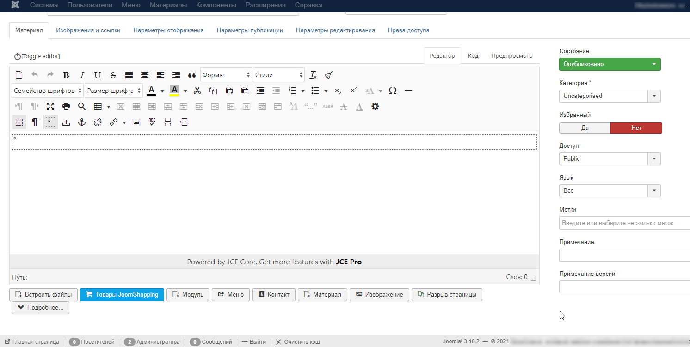Insert special character with the Omega icon

[393, 91]
